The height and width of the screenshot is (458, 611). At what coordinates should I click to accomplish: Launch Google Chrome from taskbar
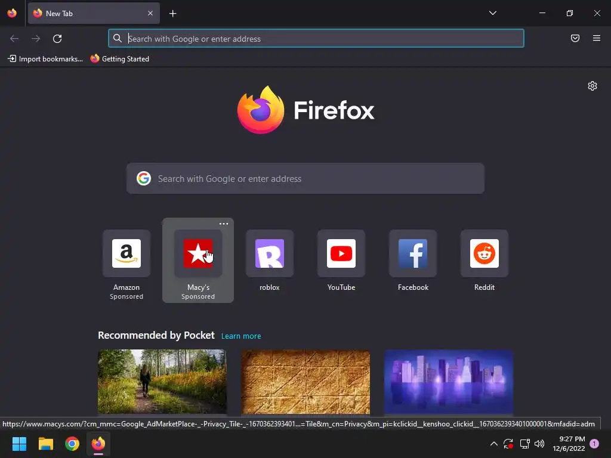click(72, 444)
